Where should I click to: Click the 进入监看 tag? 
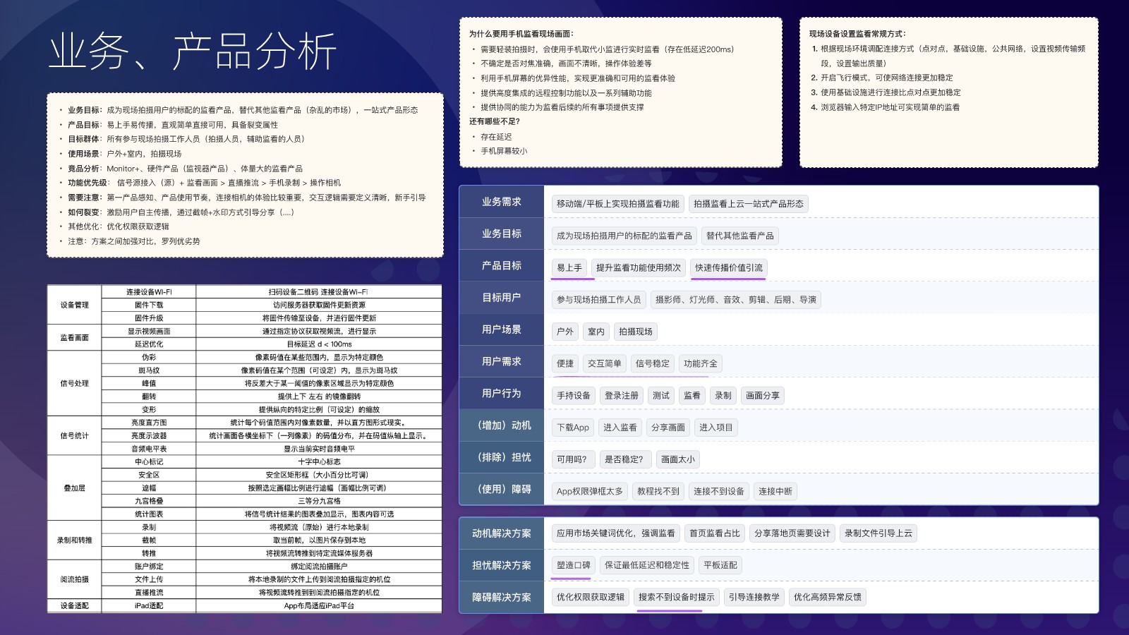620,428
